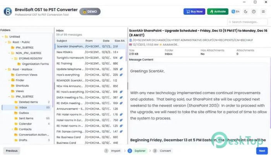Click the sender contact icon in preview
The width and height of the screenshot is (271, 155).
coord(131,40)
